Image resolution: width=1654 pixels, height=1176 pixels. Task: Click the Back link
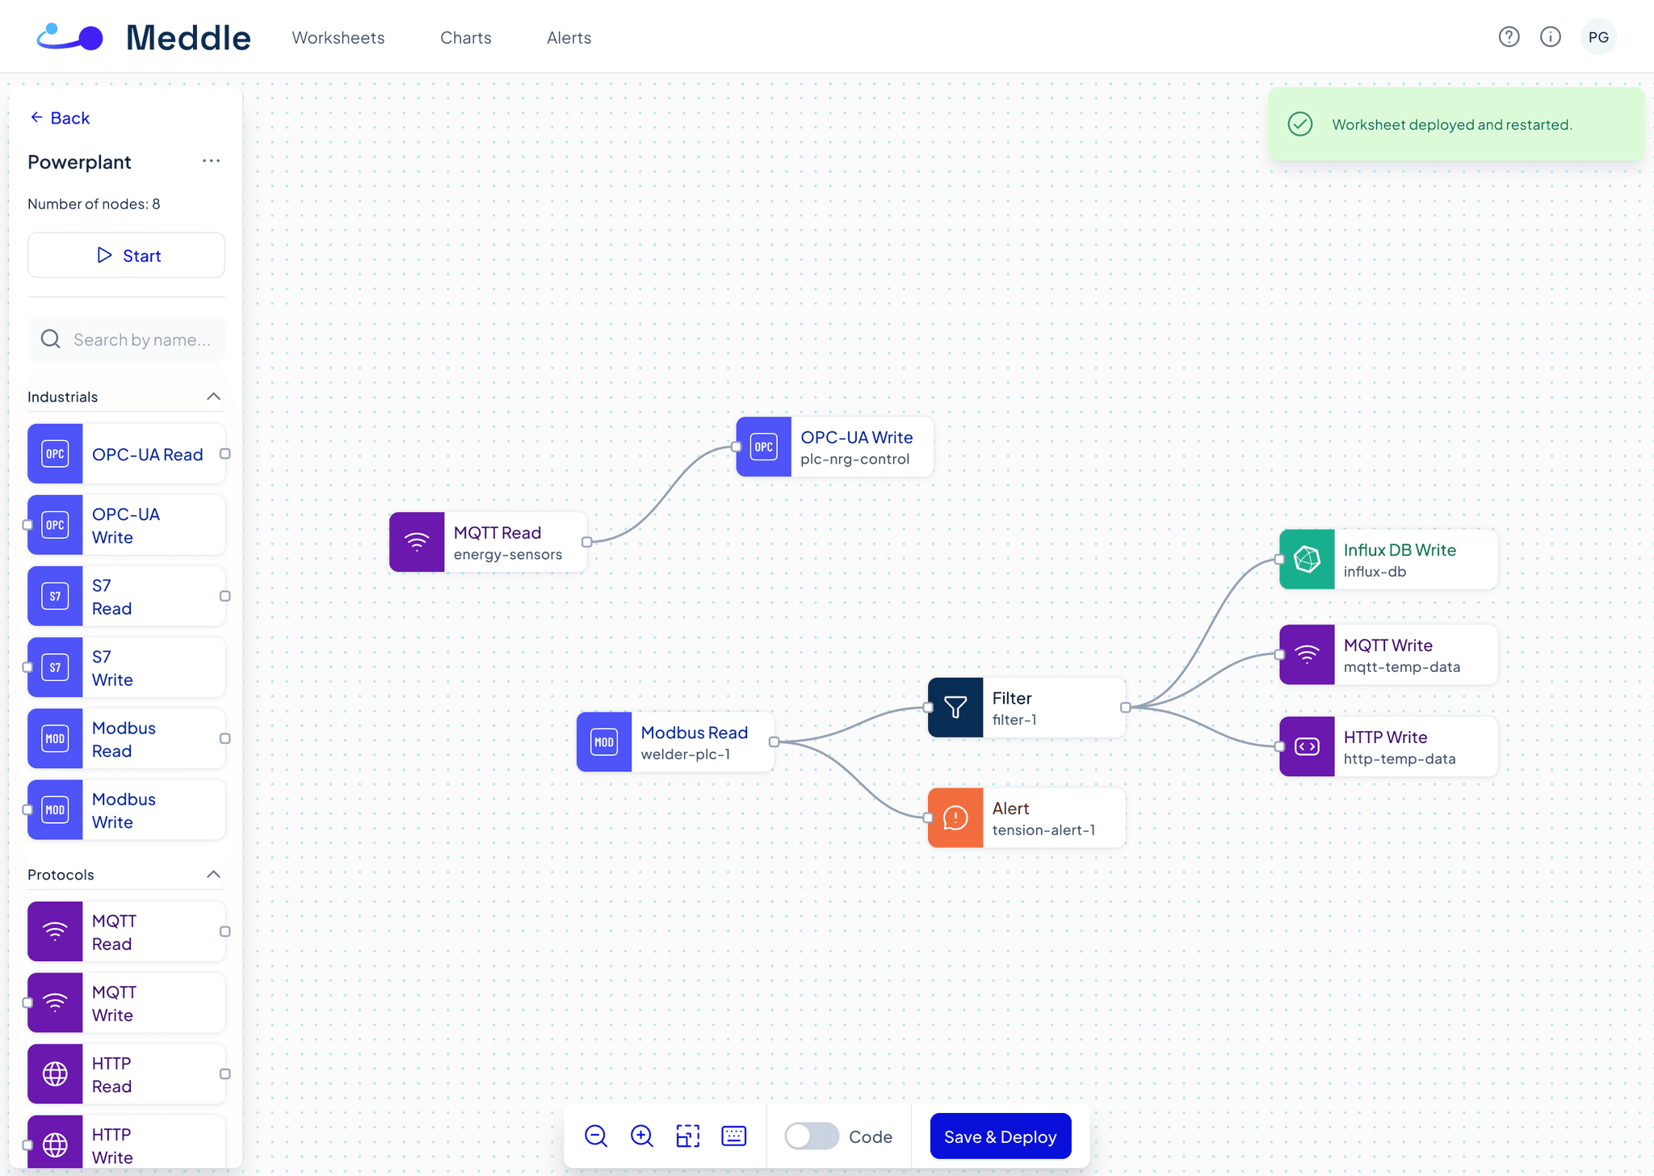(60, 118)
